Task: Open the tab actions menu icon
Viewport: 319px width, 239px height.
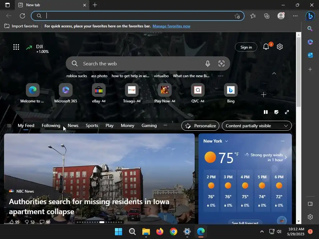Action: pyautogui.click(x=7, y=5)
